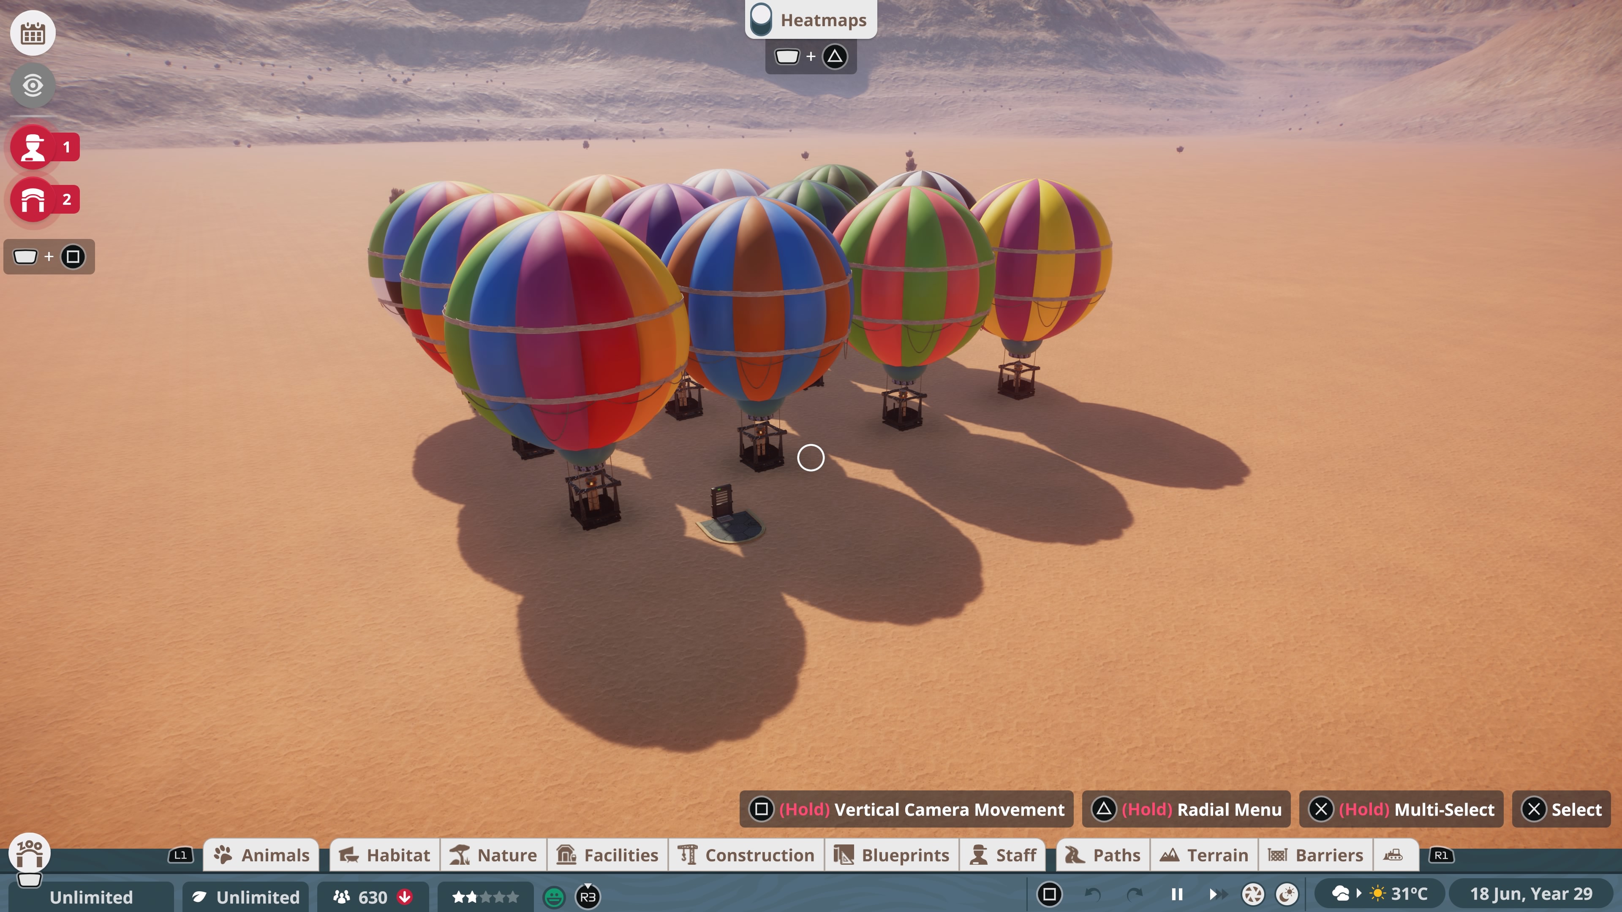Open the staff alert notification showing 1
The height and width of the screenshot is (912, 1622).
click(x=44, y=147)
